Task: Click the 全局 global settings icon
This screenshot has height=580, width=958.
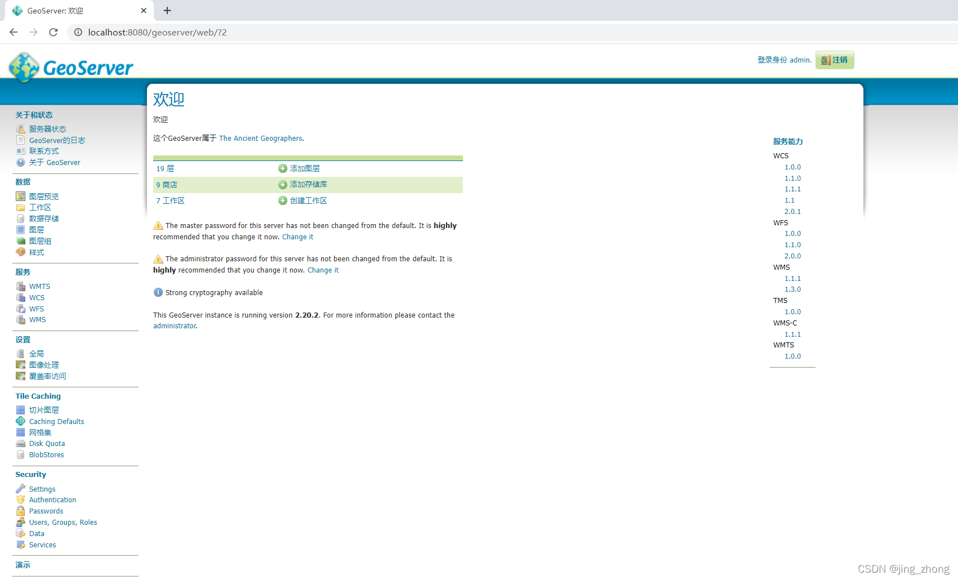Action: [21, 354]
